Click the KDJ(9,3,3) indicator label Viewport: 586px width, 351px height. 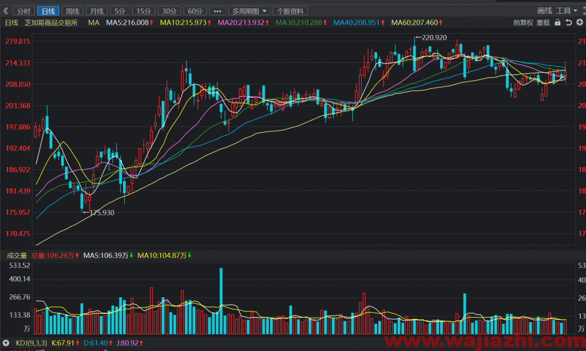pos(31,343)
